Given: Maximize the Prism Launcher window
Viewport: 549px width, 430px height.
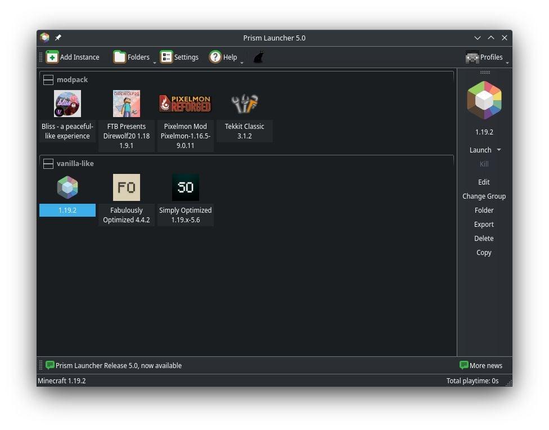Looking at the screenshot, I should coord(491,38).
